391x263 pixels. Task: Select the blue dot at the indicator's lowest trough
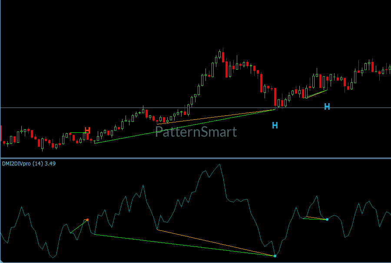(x=275, y=256)
